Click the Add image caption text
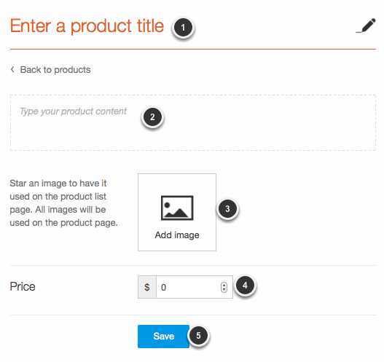 tap(177, 235)
